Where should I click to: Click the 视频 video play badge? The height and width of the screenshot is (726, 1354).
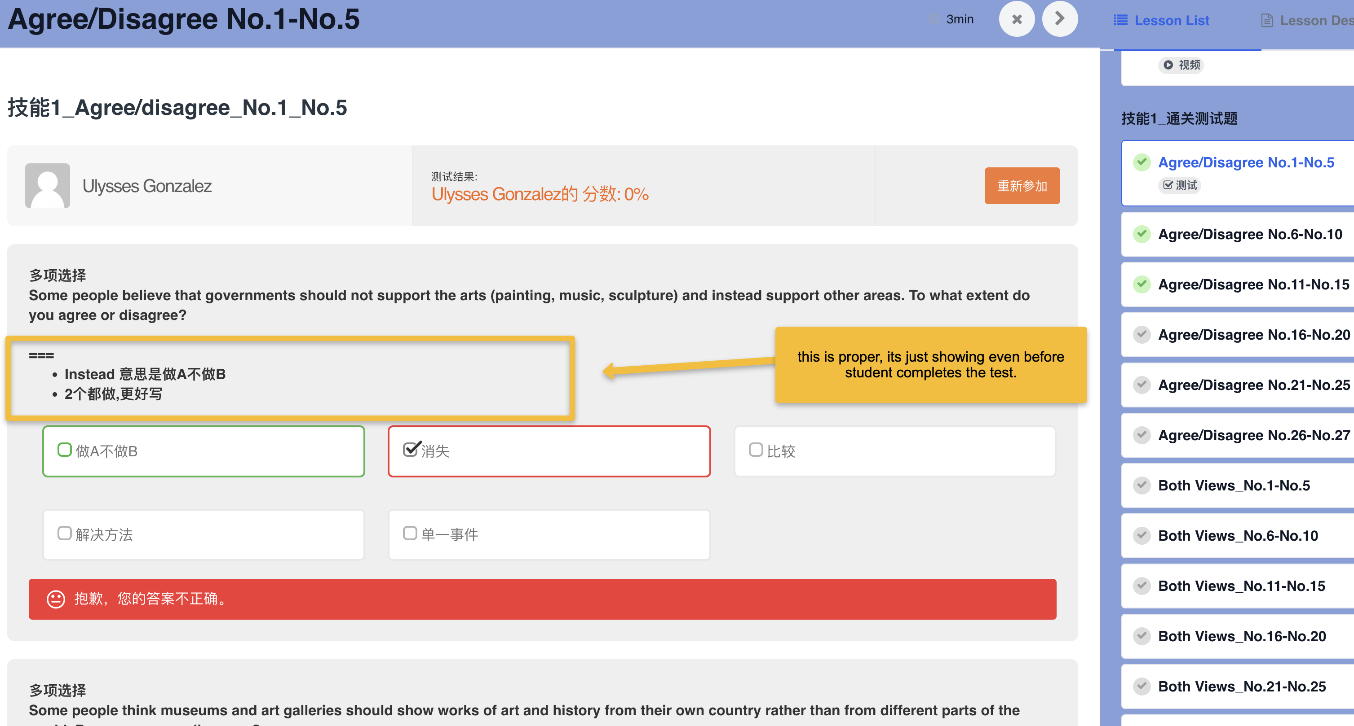[x=1181, y=65]
